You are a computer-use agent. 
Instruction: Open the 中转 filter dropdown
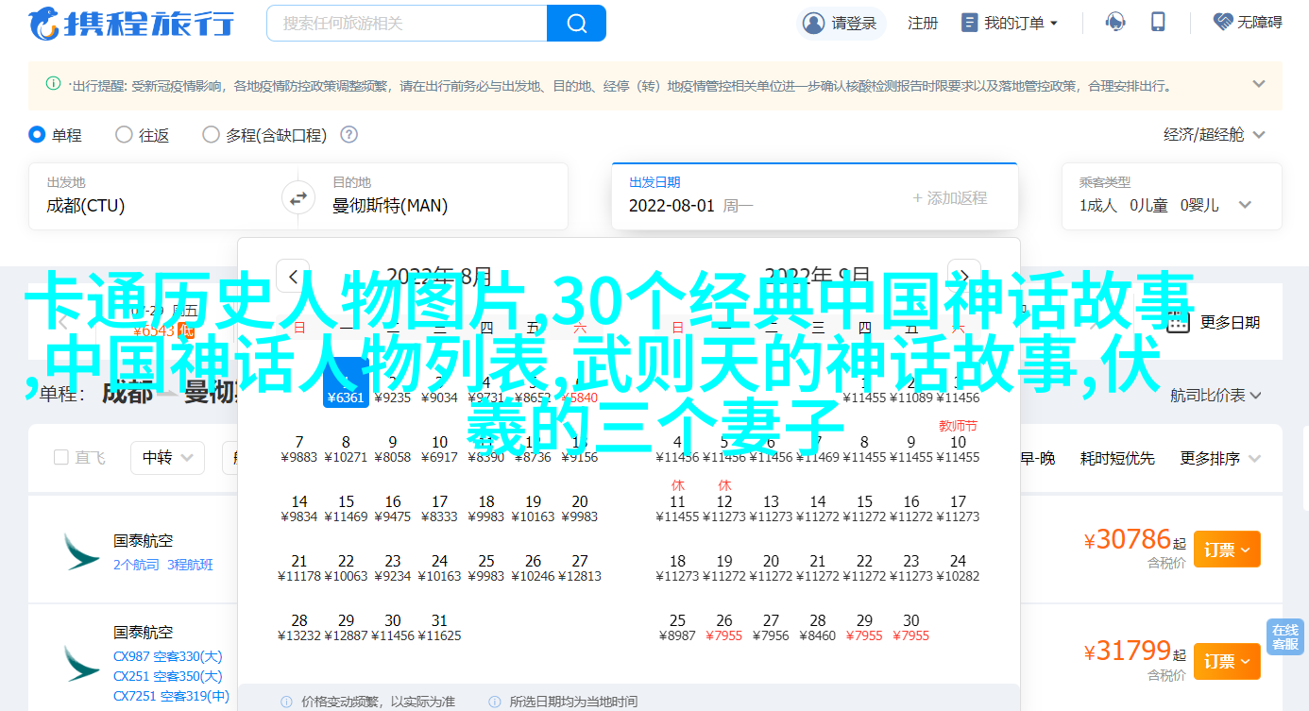pos(168,458)
